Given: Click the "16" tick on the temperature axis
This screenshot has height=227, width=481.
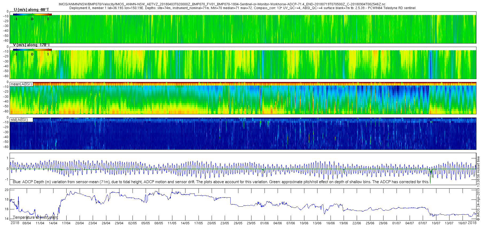Looking at the screenshot, I should click(7, 209).
